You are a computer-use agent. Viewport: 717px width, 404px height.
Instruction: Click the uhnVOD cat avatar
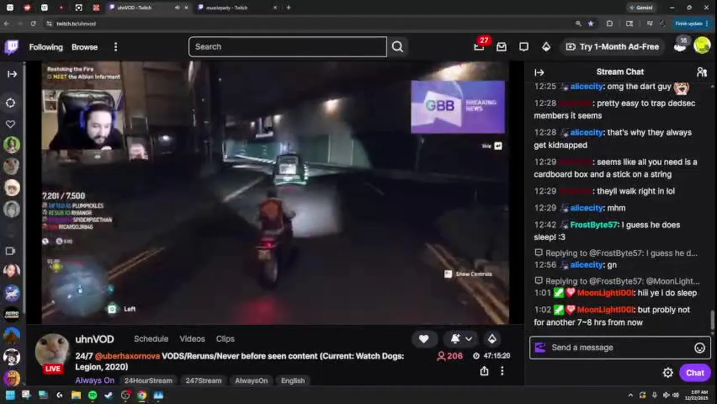52,351
